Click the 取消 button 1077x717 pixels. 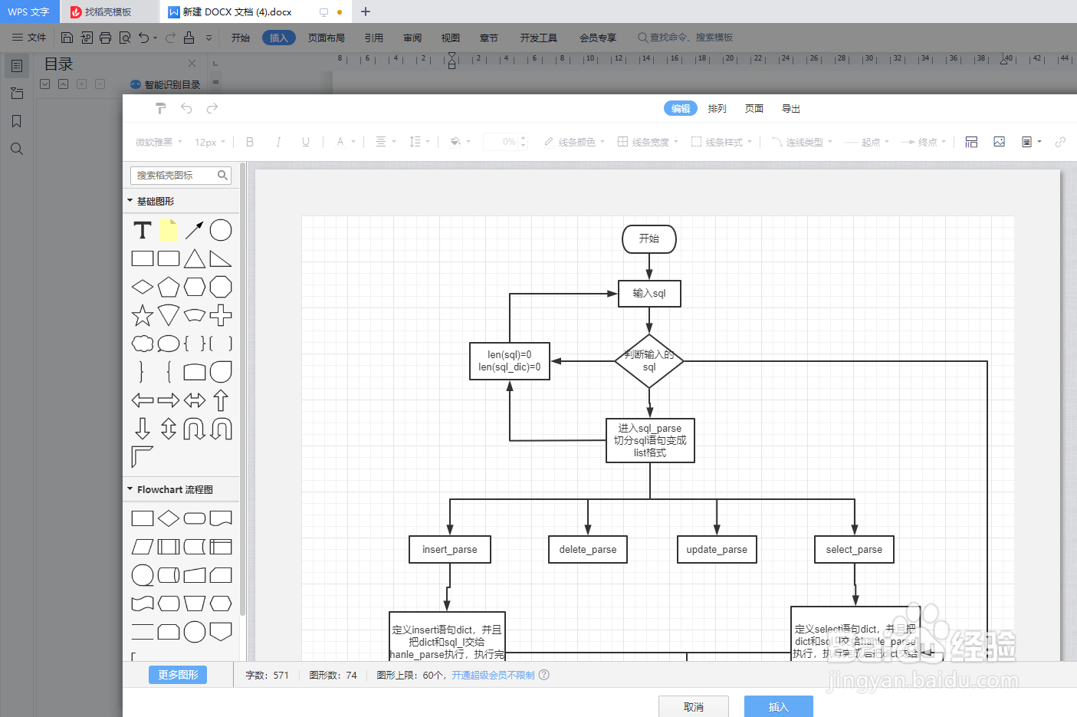coord(694,707)
